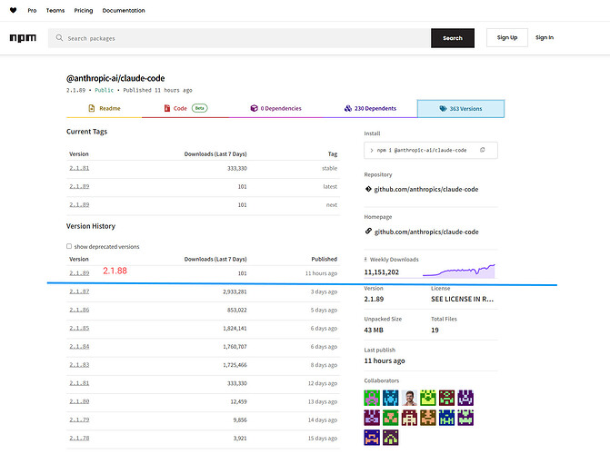Open version 2.1.85 in history
610x454 pixels.
[79, 328]
